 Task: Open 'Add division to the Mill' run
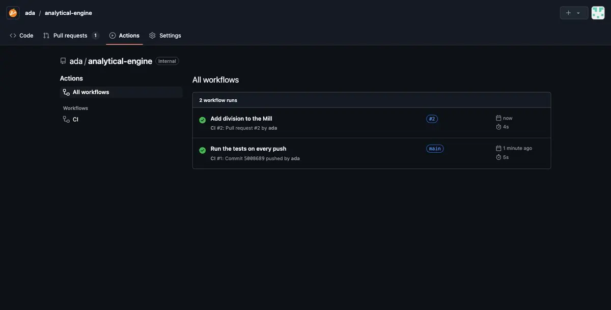tap(241, 119)
